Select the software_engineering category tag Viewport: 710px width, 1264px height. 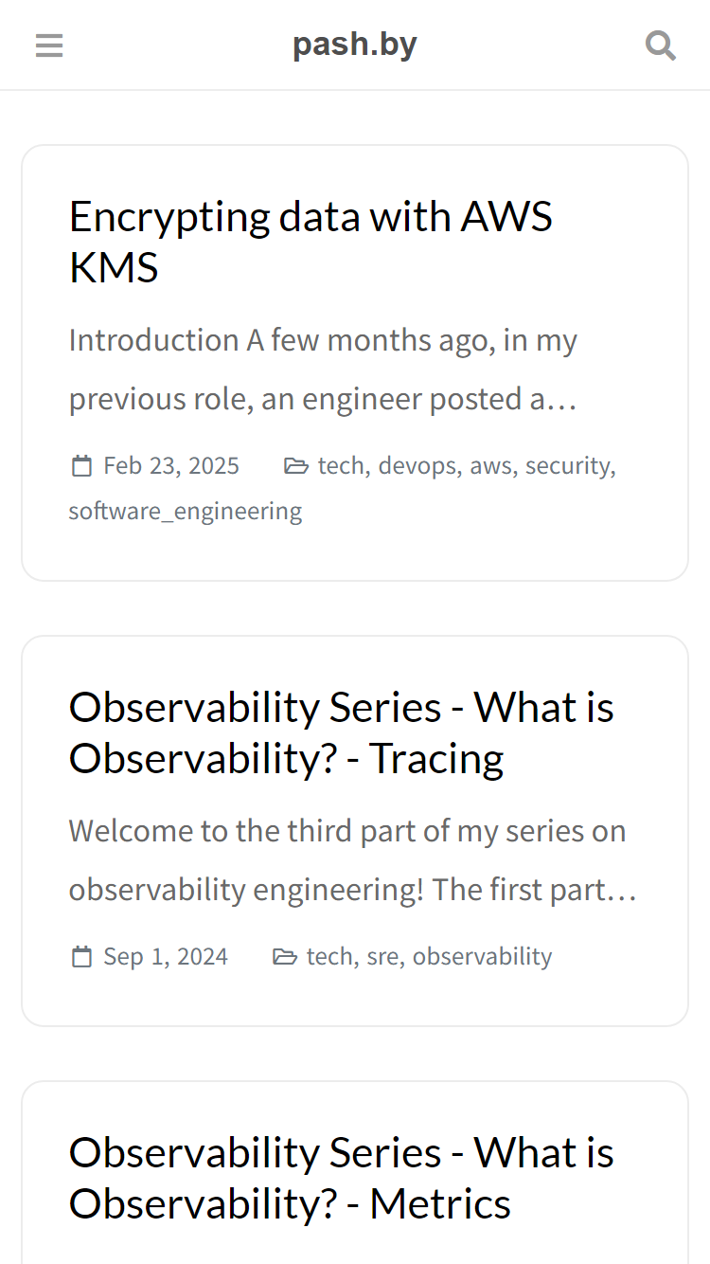click(186, 511)
